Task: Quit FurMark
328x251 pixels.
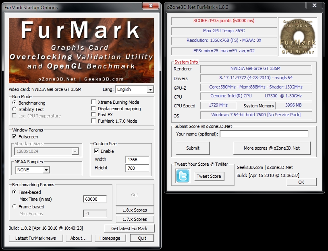Action: point(142,238)
